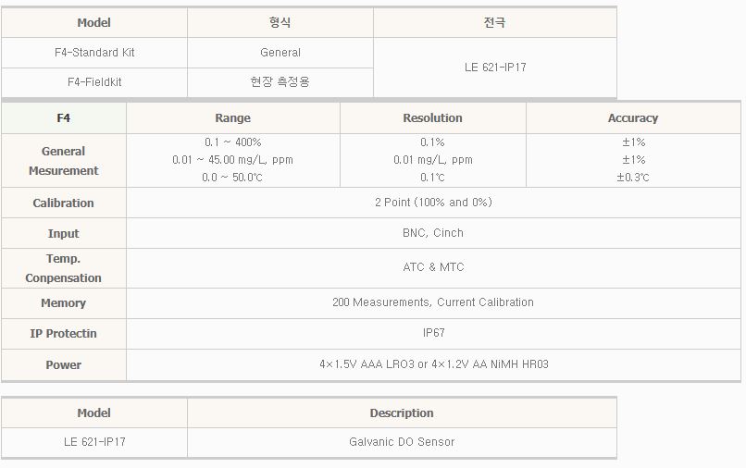Click the 200 Measurements, Current Calibration text
The height and width of the screenshot is (468, 746).
[433, 302]
